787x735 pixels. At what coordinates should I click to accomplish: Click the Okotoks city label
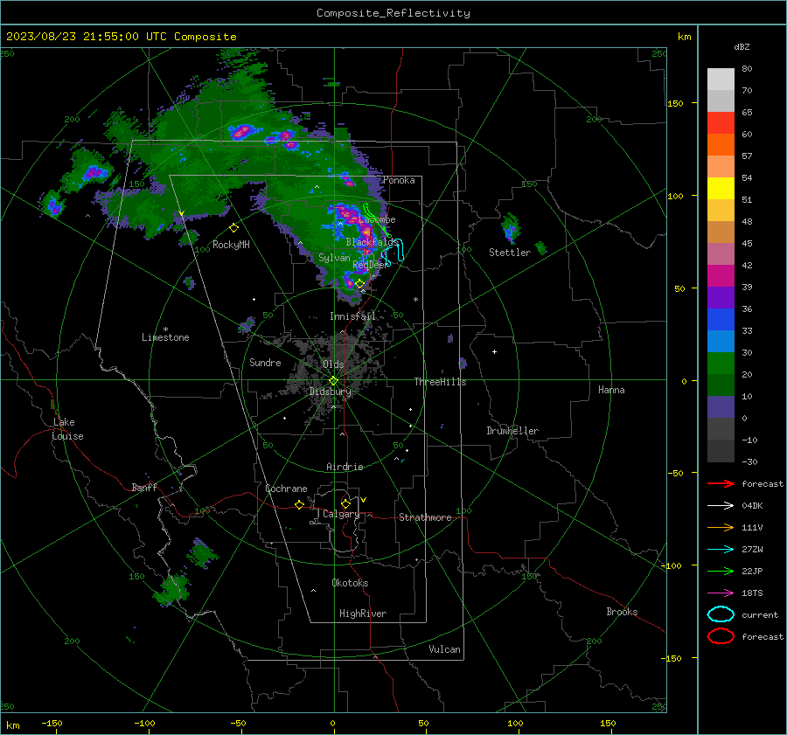pyautogui.click(x=350, y=583)
